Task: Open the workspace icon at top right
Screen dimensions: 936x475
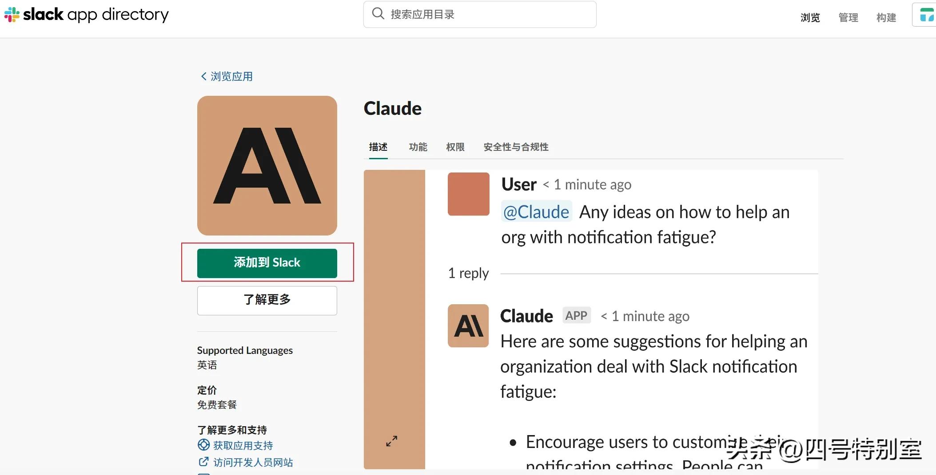Action: click(928, 15)
